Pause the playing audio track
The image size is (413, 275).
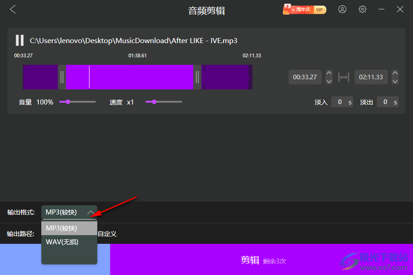point(19,40)
